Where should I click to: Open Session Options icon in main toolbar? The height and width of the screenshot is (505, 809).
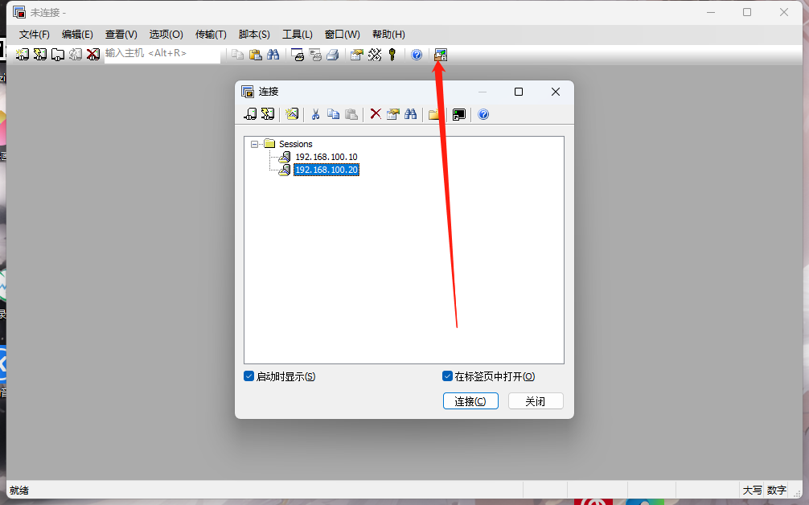(356, 54)
